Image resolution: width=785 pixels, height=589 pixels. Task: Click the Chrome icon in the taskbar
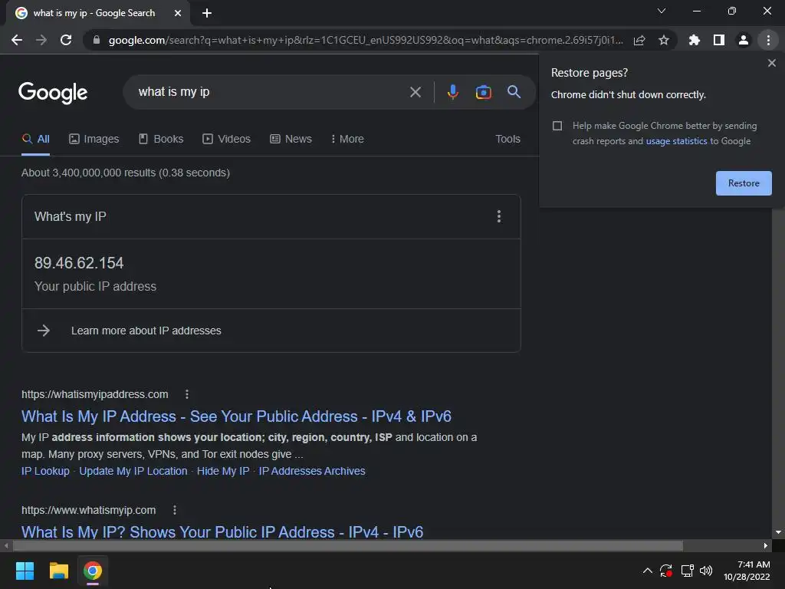coord(93,571)
